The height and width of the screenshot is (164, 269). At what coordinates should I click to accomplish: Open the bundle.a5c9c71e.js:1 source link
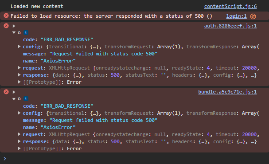227,92
